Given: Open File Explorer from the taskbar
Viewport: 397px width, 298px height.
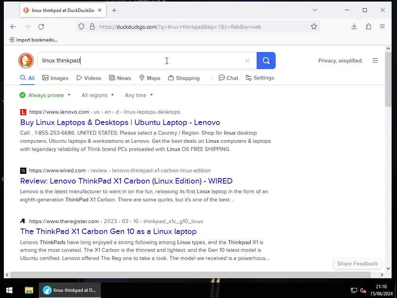Looking at the screenshot, I should [x=29, y=290].
